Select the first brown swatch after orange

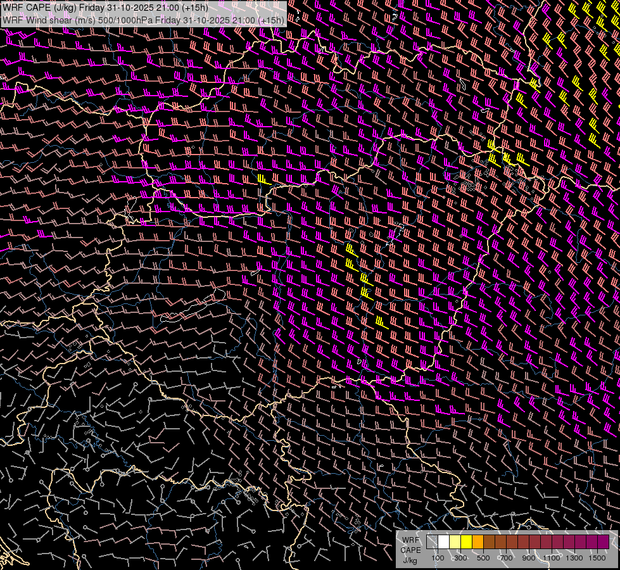point(490,541)
